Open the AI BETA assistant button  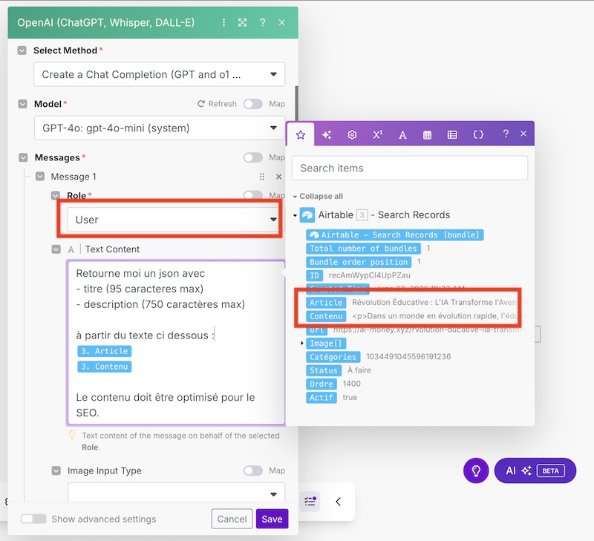pos(535,470)
